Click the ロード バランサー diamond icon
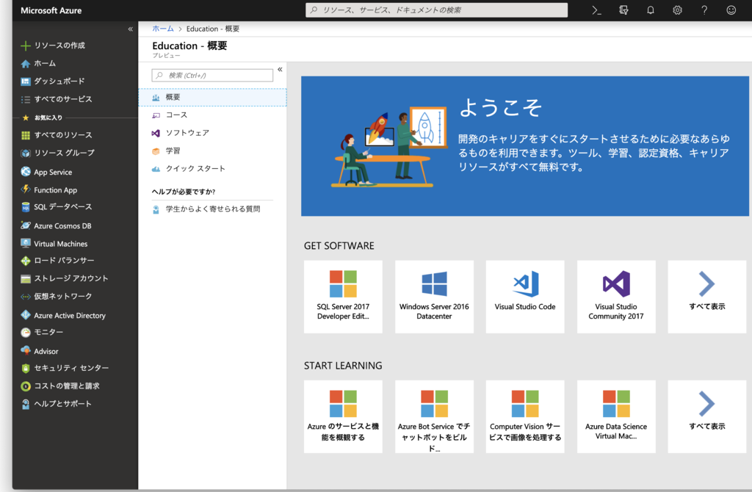The image size is (752, 492). click(26, 261)
